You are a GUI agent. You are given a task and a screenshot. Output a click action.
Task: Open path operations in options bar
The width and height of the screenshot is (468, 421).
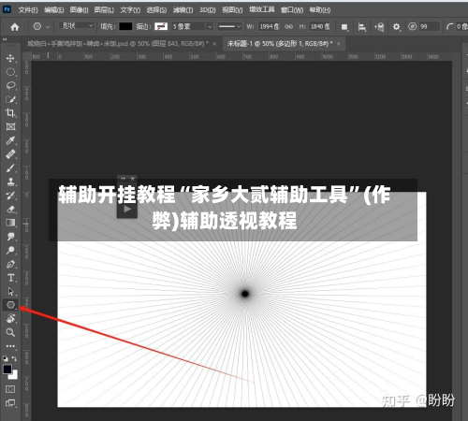point(344,27)
